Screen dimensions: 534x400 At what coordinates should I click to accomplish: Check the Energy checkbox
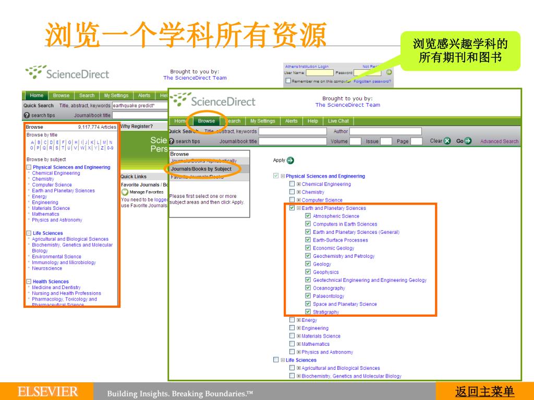292,320
